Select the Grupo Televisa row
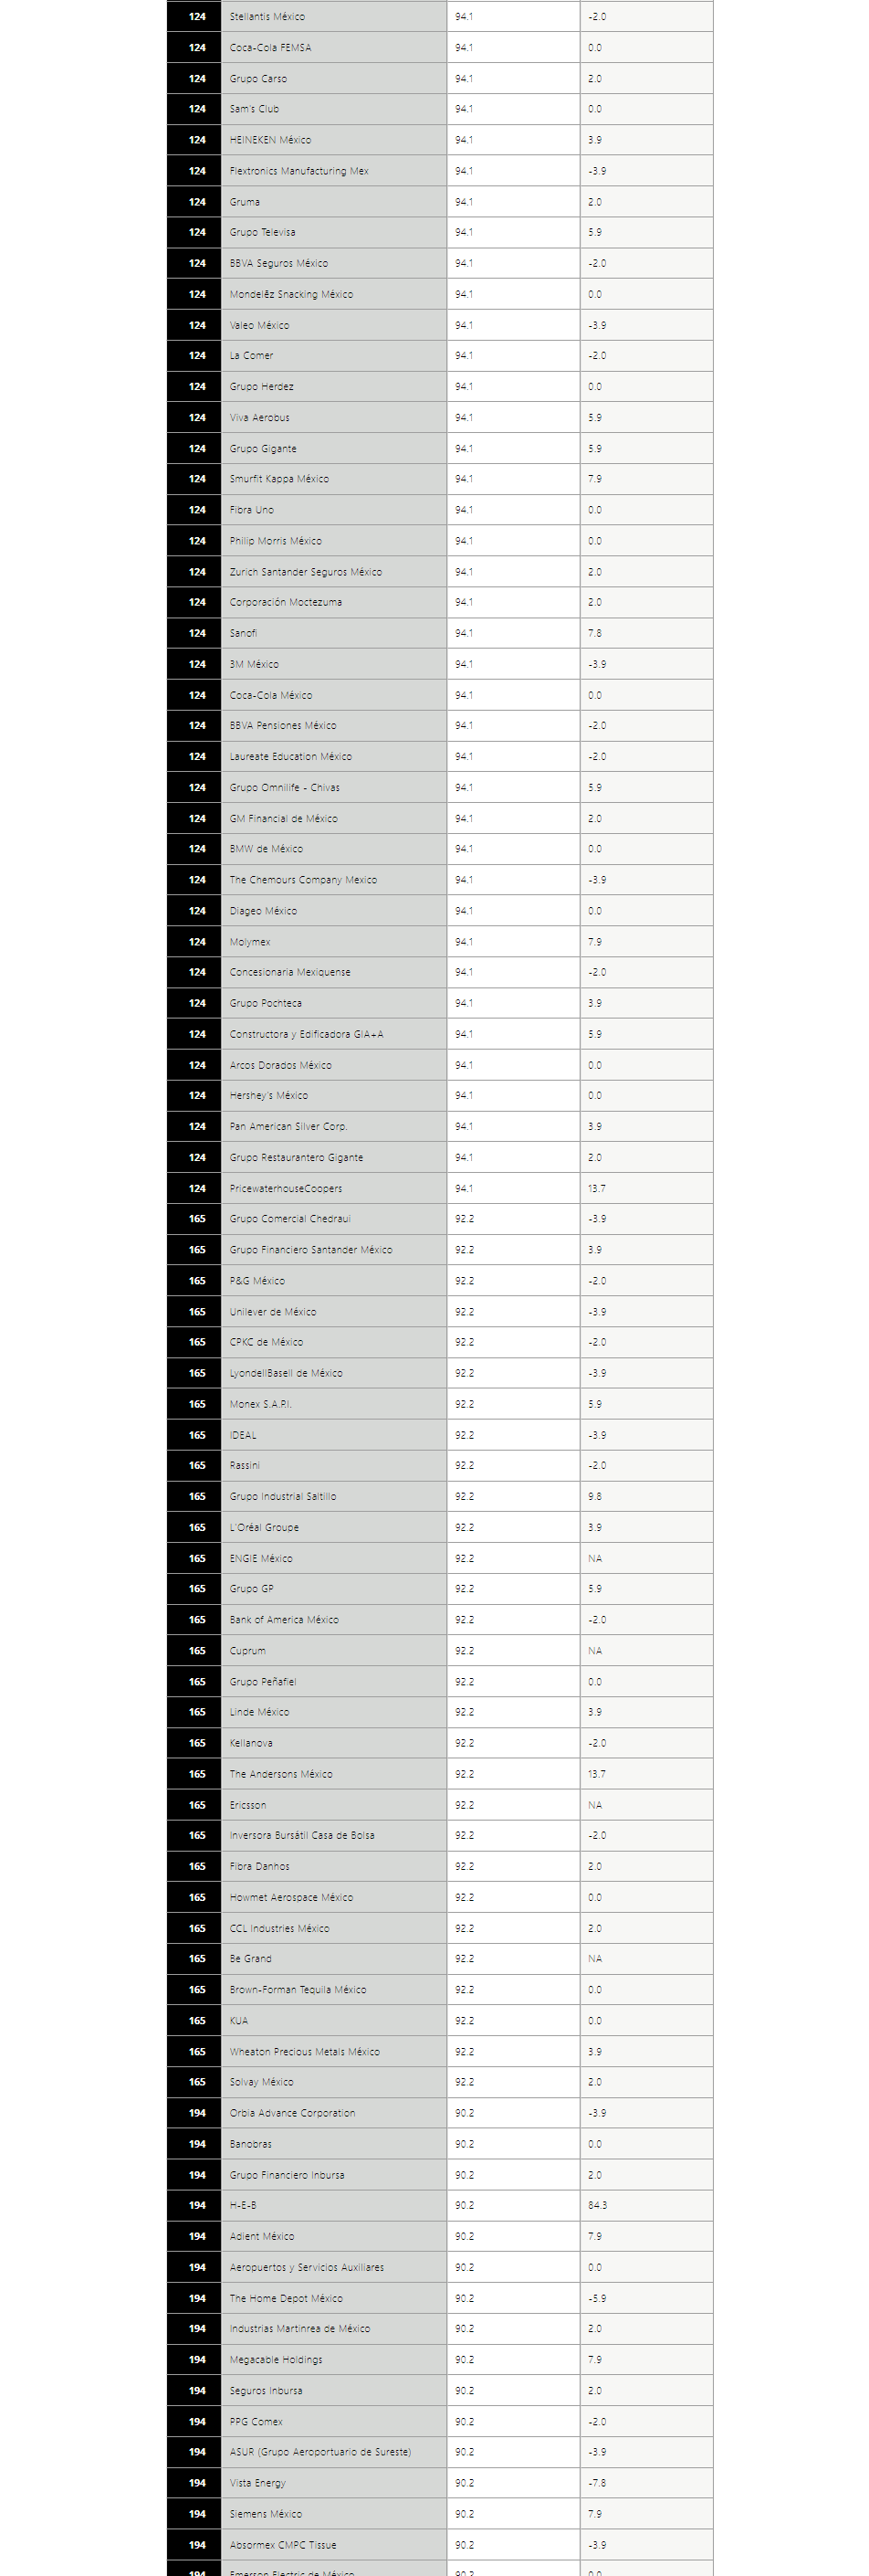Image resolution: width=869 pixels, height=2576 pixels. coord(441,232)
